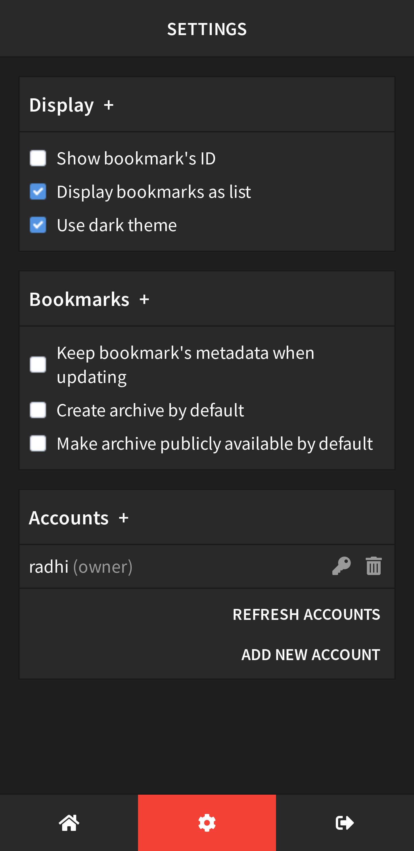Click the Accounts section heading

(x=69, y=518)
